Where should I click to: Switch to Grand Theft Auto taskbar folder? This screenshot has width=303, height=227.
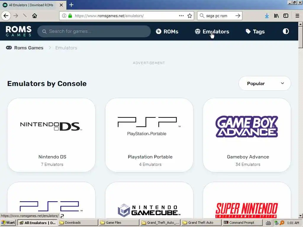(x=201, y=223)
